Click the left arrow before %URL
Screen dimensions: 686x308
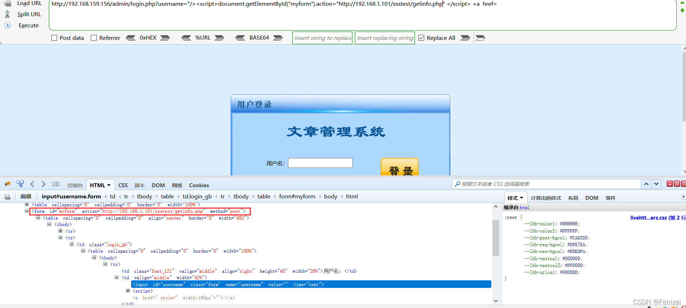coord(186,38)
